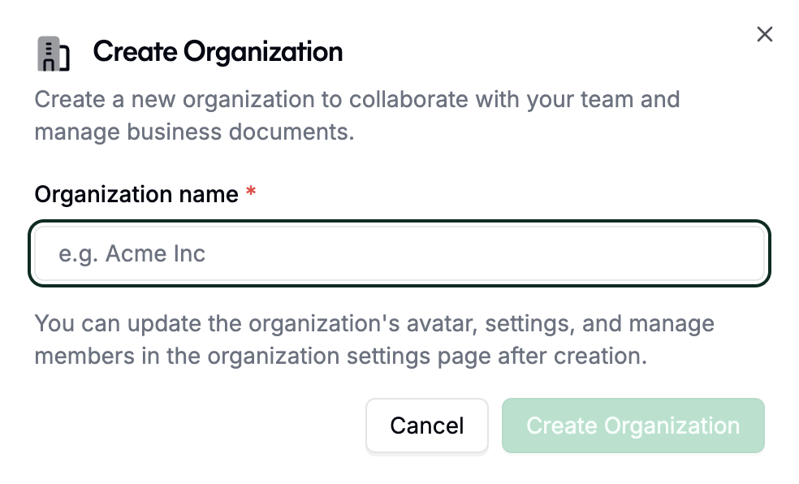Close the Create Organization dialog with the X
This screenshot has width=799, height=484.
click(764, 34)
